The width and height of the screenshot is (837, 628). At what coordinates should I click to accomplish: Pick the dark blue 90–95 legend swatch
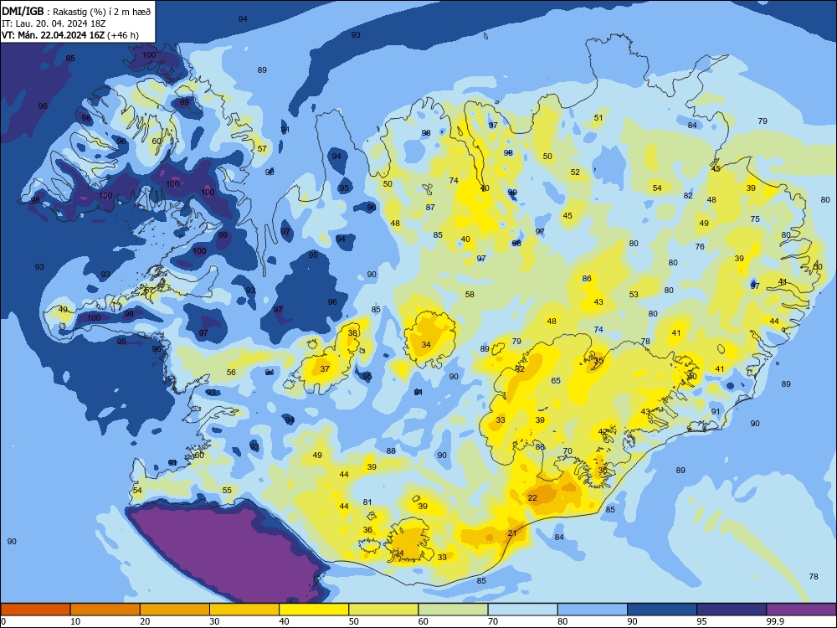click(662, 610)
